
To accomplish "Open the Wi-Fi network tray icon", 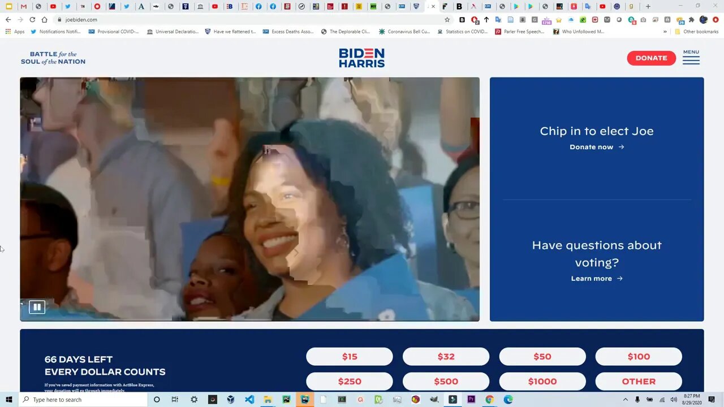I will pos(662,400).
